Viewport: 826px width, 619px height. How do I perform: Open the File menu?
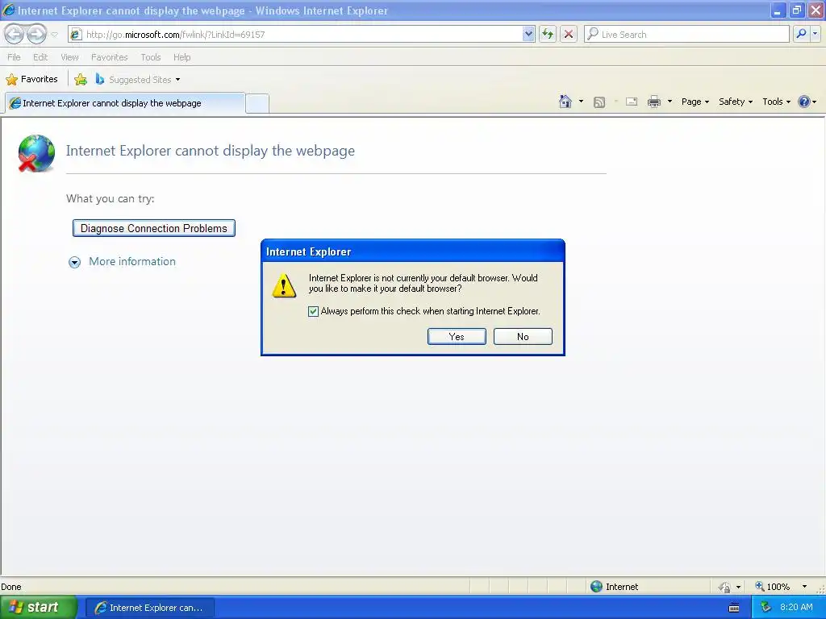pyautogui.click(x=15, y=57)
